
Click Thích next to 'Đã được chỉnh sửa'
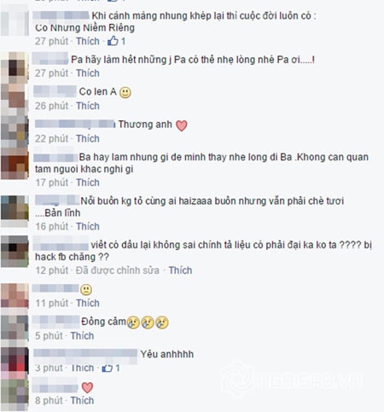(x=180, y=270)
